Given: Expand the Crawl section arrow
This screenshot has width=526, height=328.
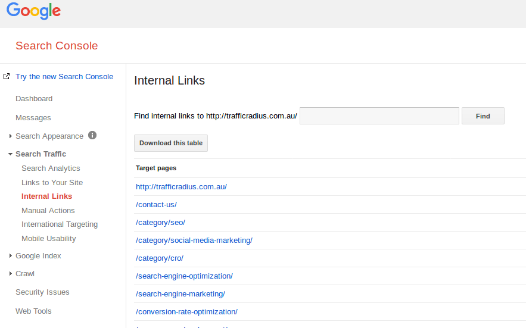Looking at the screenshot, I should [x=10, y=273].
